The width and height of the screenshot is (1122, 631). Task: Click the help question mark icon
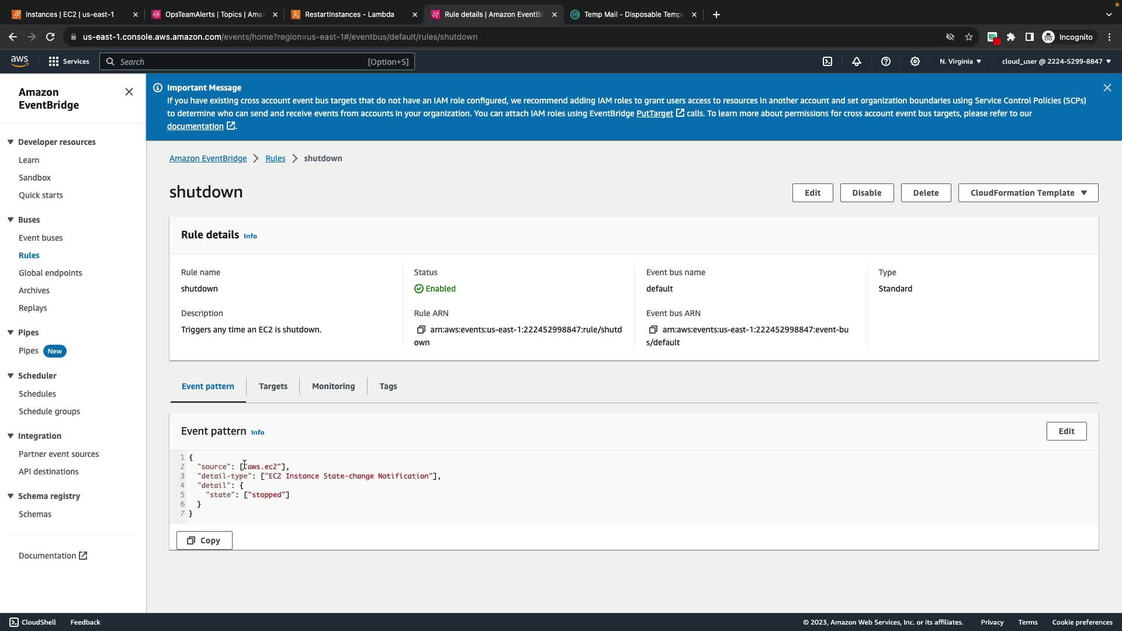point(886,61)
